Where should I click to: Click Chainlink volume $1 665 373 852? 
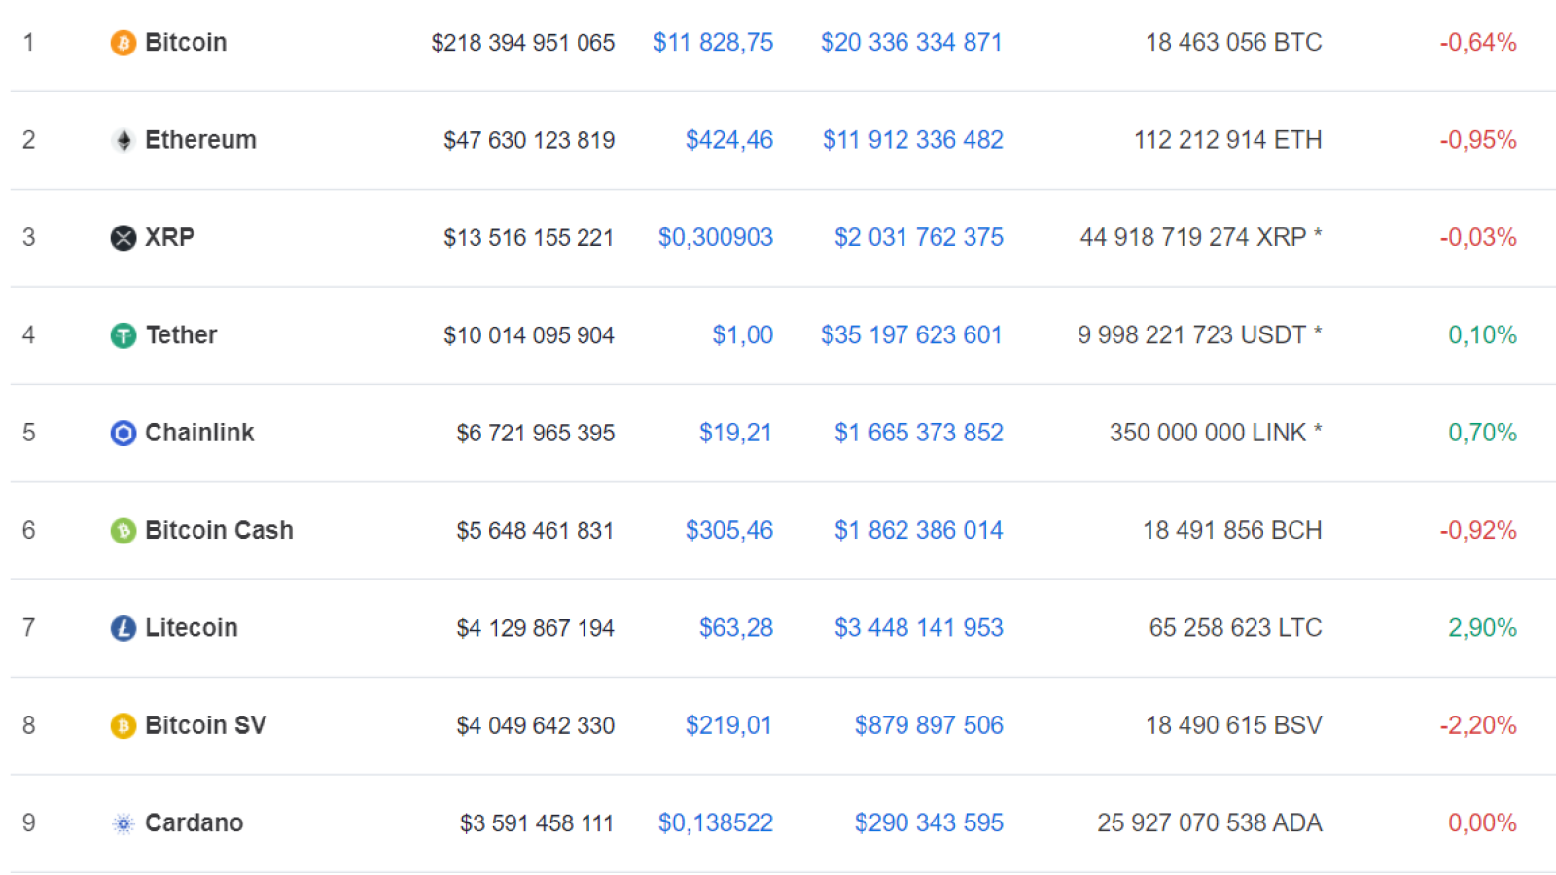(919, 433)
